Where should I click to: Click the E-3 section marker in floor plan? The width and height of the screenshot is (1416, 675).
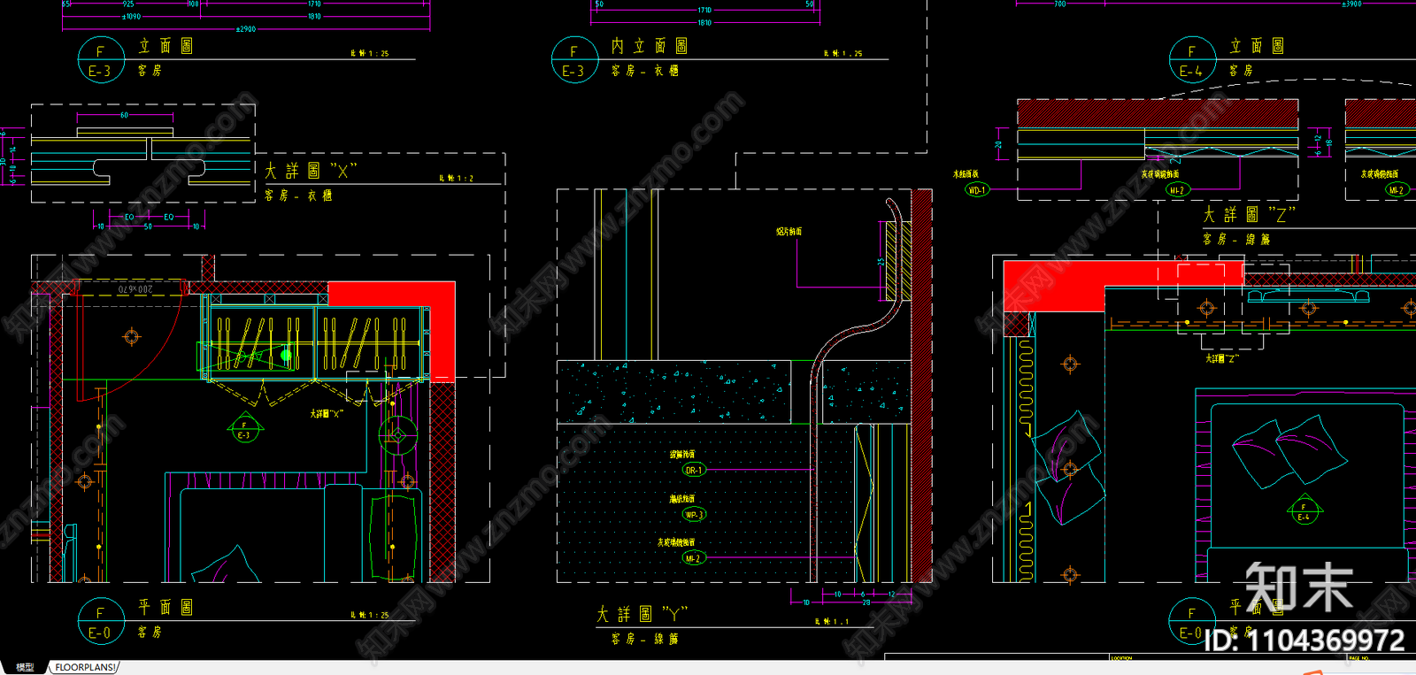[244, 430]
